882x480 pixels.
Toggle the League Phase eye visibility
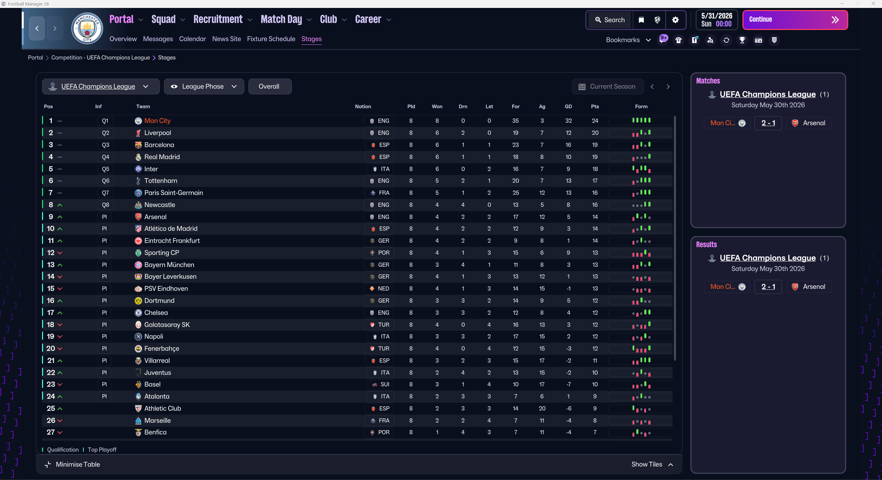174,86
